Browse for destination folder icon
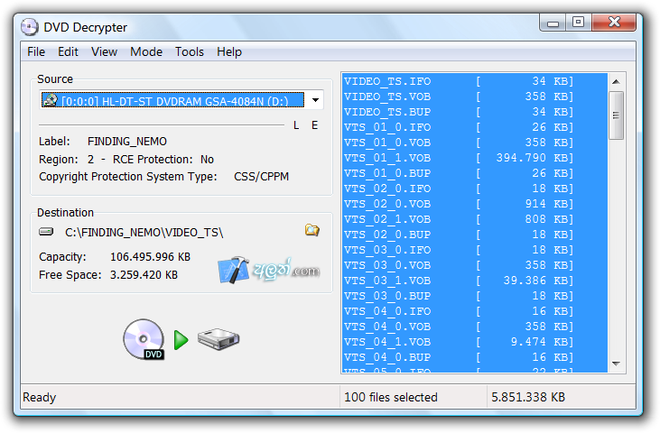 click(x=311, y=230)
